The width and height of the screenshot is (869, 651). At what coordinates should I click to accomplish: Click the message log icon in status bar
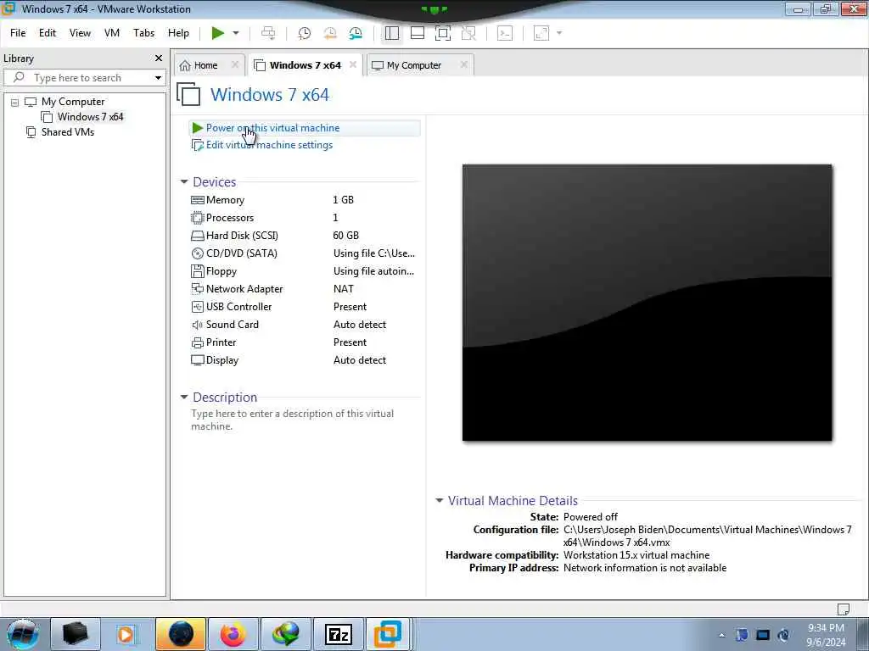pyautogui.click(x=843, y=609)
